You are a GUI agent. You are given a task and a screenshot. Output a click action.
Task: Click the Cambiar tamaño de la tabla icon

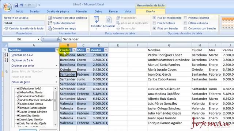tap(6, 28)
